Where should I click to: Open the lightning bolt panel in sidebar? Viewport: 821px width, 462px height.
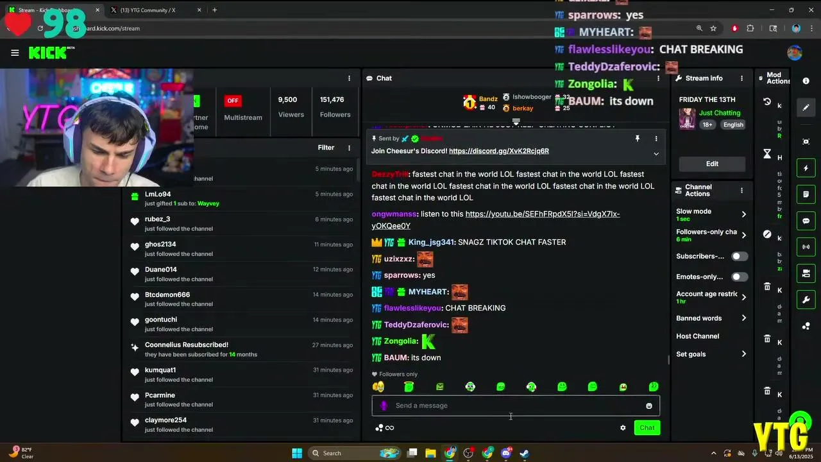(806, 168)
